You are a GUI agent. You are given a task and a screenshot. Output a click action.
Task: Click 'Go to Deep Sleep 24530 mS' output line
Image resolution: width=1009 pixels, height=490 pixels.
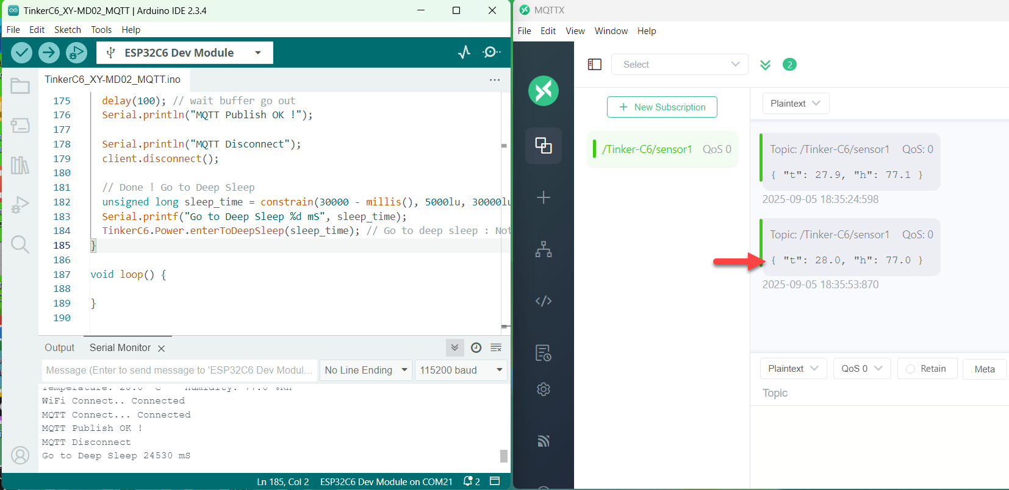pos(116,456)
